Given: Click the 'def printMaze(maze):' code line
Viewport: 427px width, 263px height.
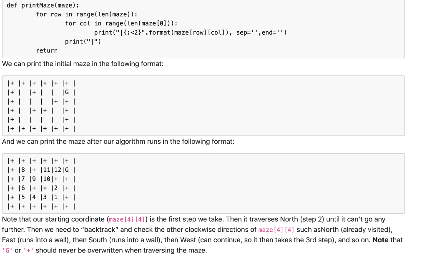Looking at the screenshot, I should coord(43,5).
